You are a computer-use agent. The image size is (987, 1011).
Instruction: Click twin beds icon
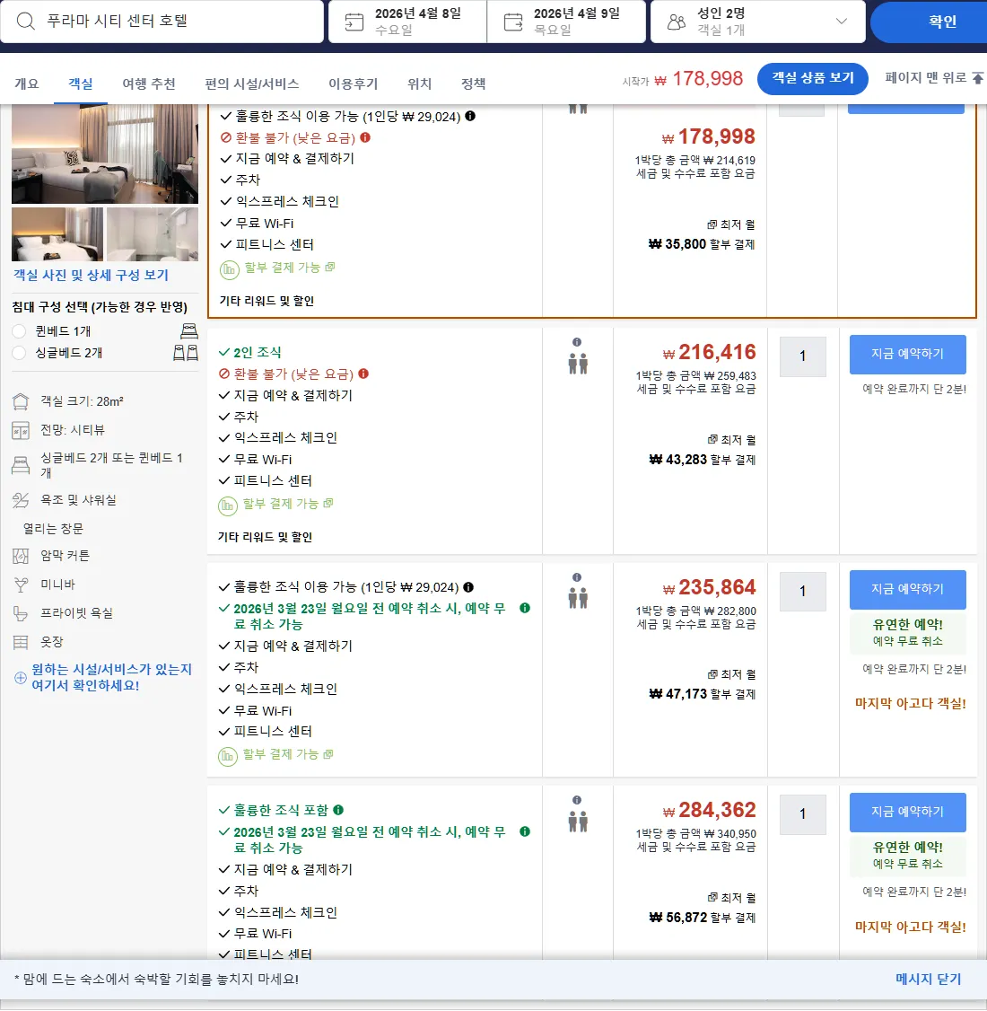tap(186, 353)
